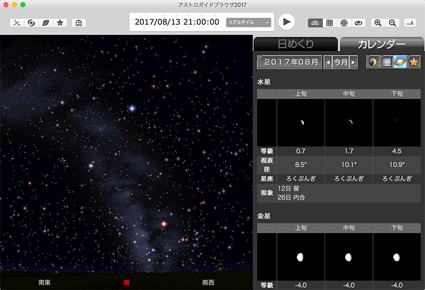Viewport: 425px width, 290px height.
Task: Zoom in on the sky view
Action: tap(378, 23)
